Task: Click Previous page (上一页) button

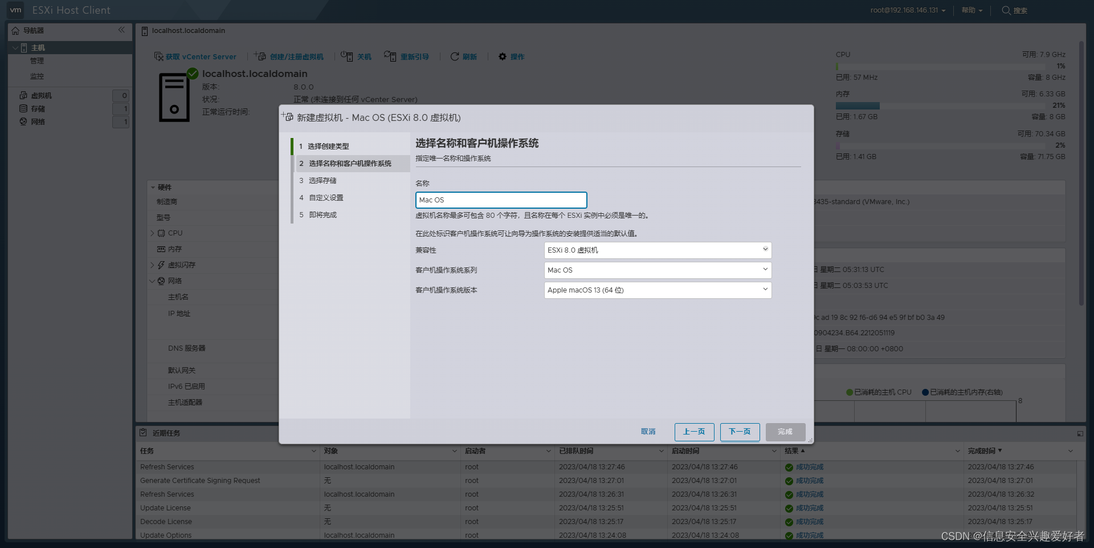Action: (694, 432)
